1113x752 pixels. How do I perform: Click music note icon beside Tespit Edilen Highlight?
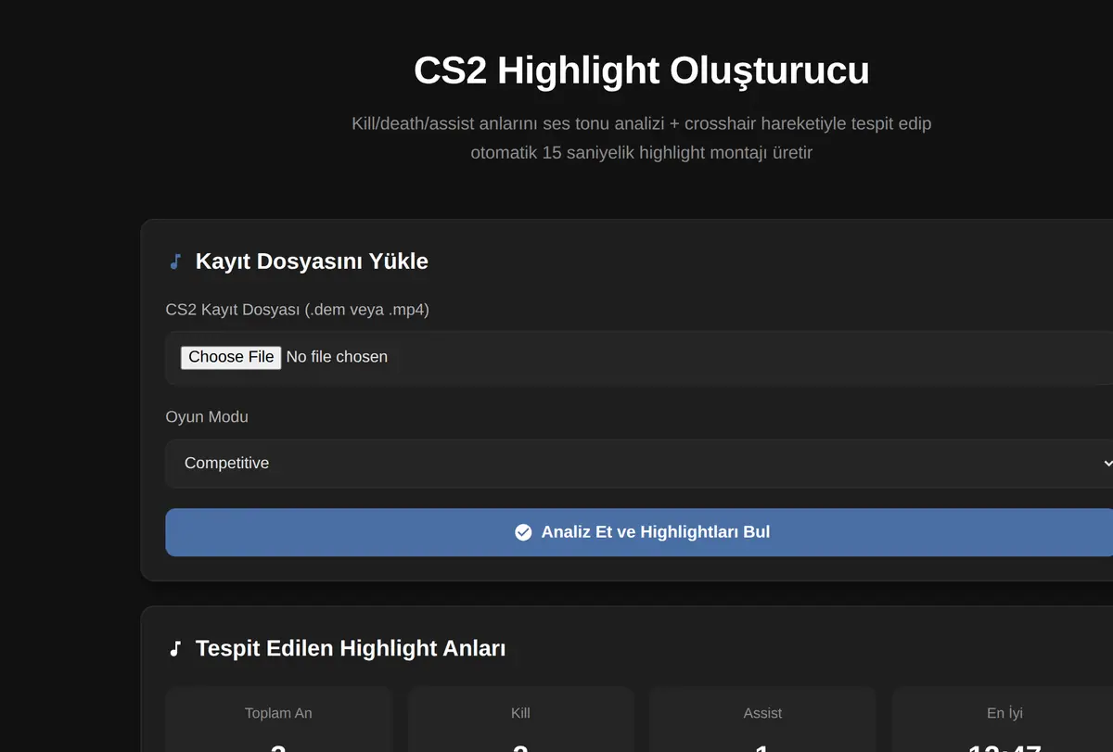click(174, 648)
